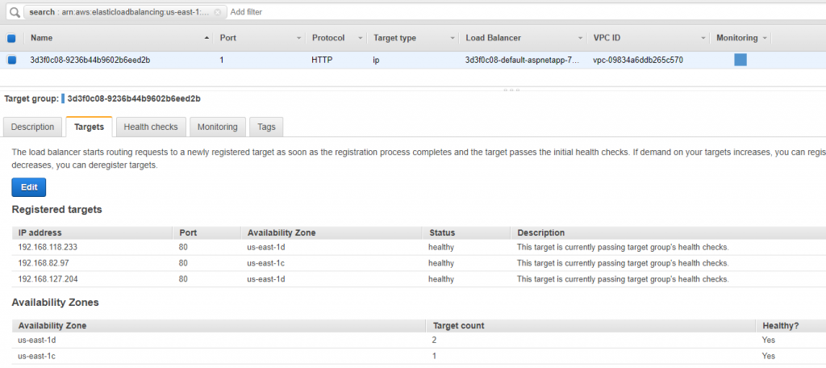The image size is (826, 368).
Task: Click the panel resize handle dots
Action: click(x=511, y=90)
